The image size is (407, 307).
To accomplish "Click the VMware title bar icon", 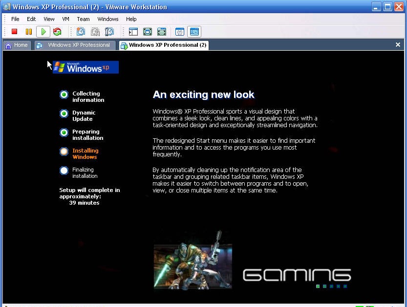I will pyautogui.click(x=7, y=6).
